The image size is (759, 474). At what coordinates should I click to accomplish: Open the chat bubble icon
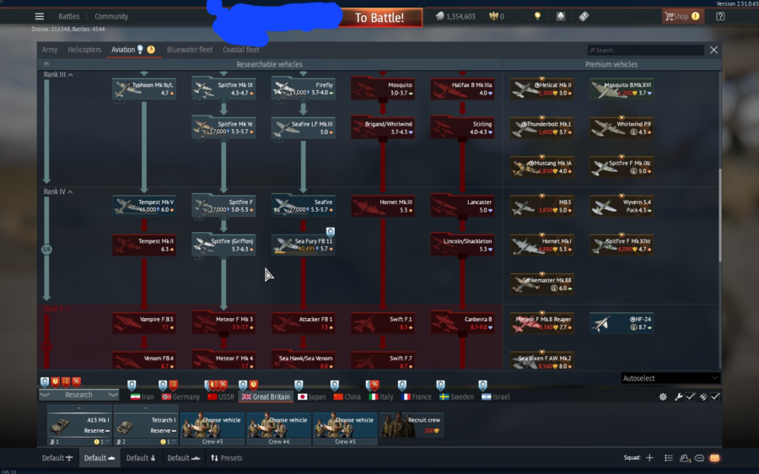pyautogui.click(x=699, y=458)
